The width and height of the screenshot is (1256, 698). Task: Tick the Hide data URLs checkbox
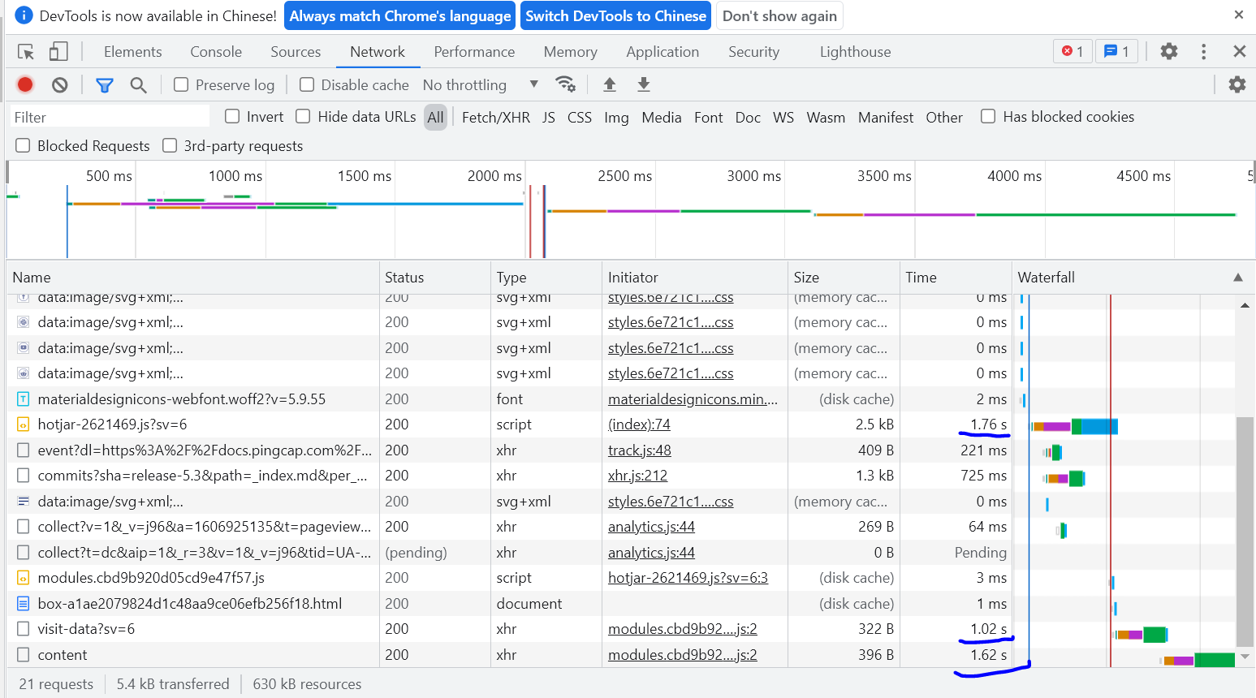click(x=304, y=117)
